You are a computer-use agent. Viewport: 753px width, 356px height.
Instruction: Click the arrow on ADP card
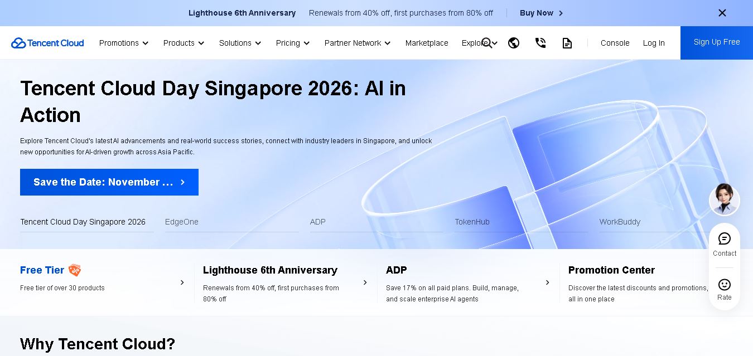[547, 282]
